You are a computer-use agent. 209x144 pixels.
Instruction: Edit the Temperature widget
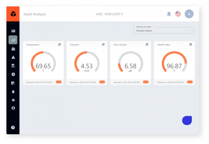click(x=60, y=45)
